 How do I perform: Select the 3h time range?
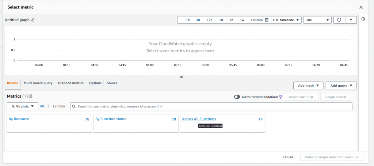click(198, 20)
